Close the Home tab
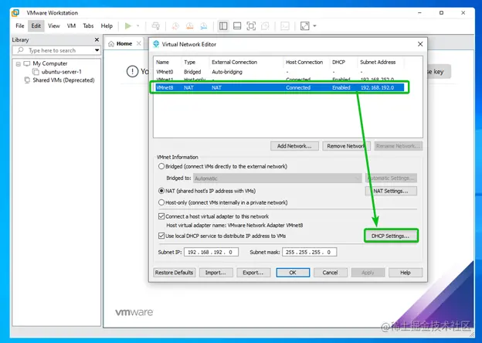This screenshot has width=482, height=343. coord(139,43)
